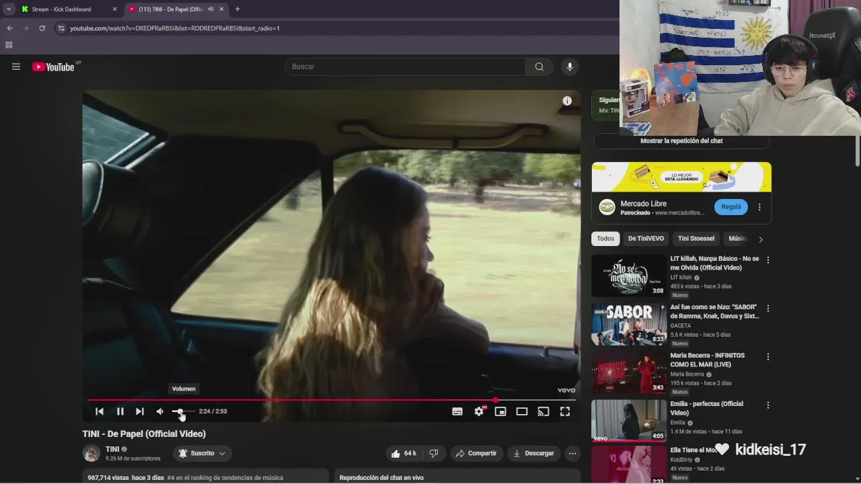
Task: Open options for GACETA SABOR video
Action: 768,308
